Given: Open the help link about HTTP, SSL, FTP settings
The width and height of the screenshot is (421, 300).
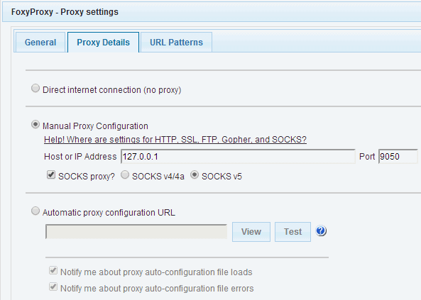Looking at the screenshot, I should 175,140.
